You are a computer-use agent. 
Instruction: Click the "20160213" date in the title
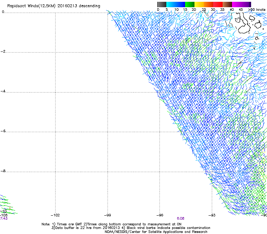tap(67, 6)
